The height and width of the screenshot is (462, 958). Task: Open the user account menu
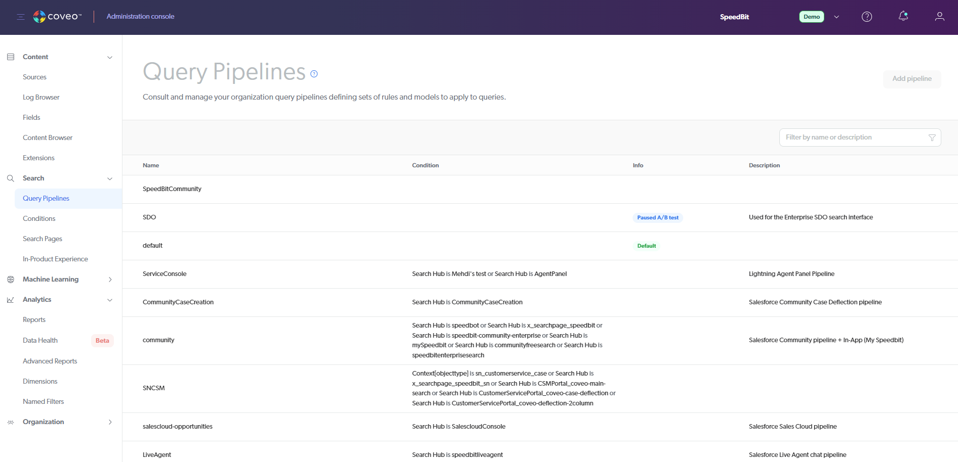(939, 16)
